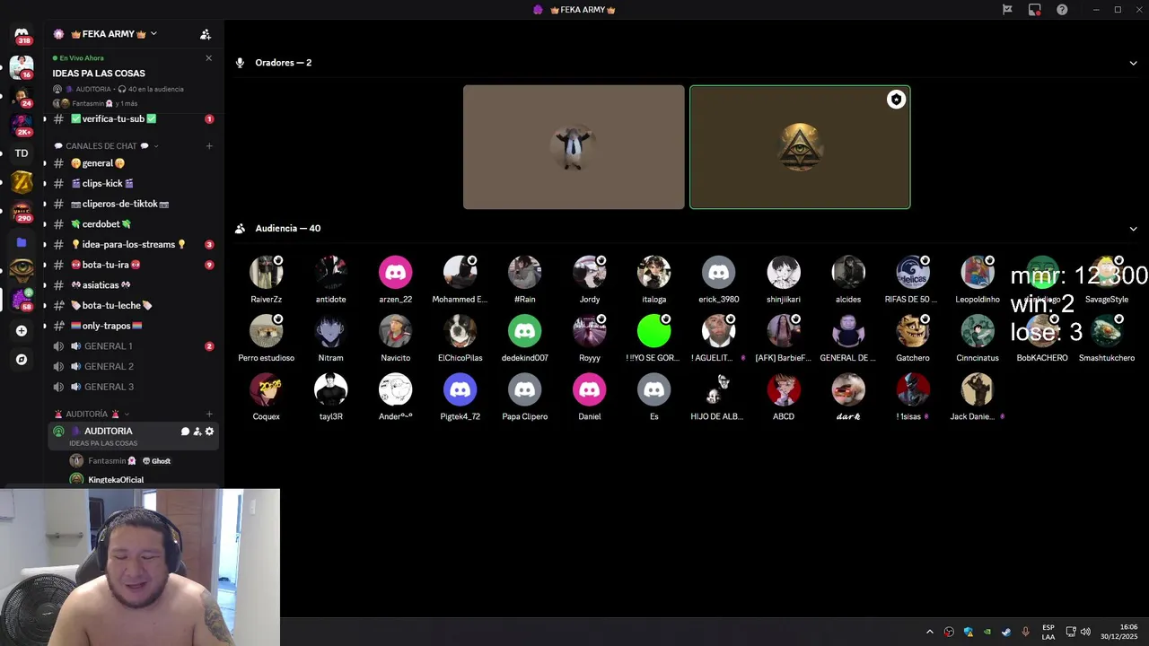Open the only-trapos channel
Viewport: 1149px width, 646px height.
click(x=133, y=326)
